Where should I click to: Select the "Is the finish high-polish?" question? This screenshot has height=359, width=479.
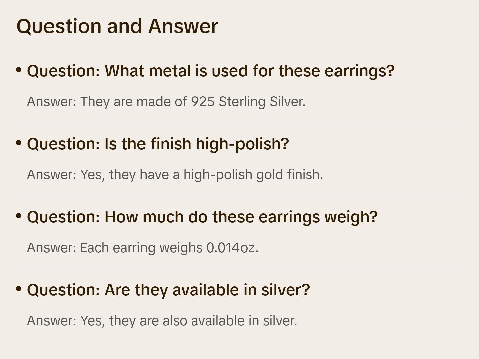click(x=158, y=144)
